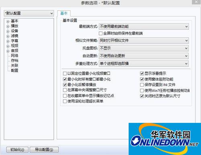Viewport: 201px width, 155px height.
Task: Expand the 音频 tree node
Action: point(8,51)
